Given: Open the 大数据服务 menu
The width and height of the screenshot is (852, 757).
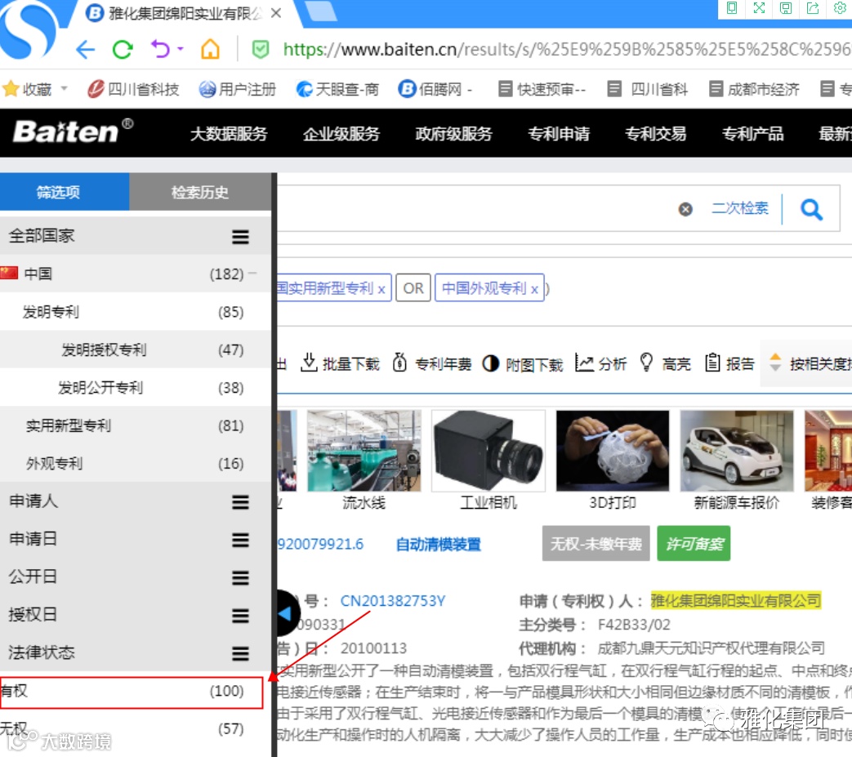Looking at the screenshot, I should (x=229, y=134).
